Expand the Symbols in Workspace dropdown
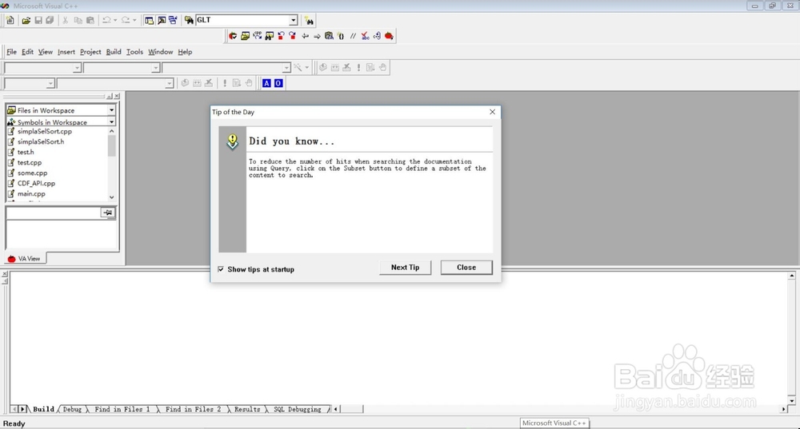 tap(111, 121)
